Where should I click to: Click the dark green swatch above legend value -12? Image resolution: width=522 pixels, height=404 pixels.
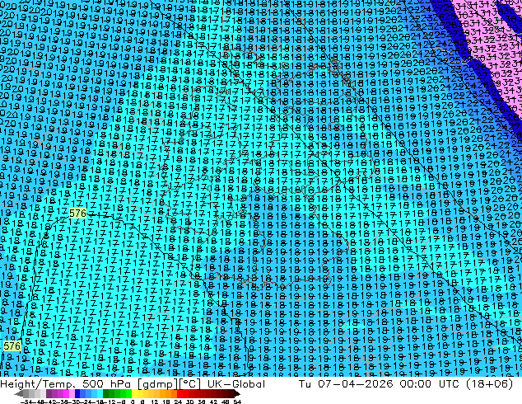106,394
